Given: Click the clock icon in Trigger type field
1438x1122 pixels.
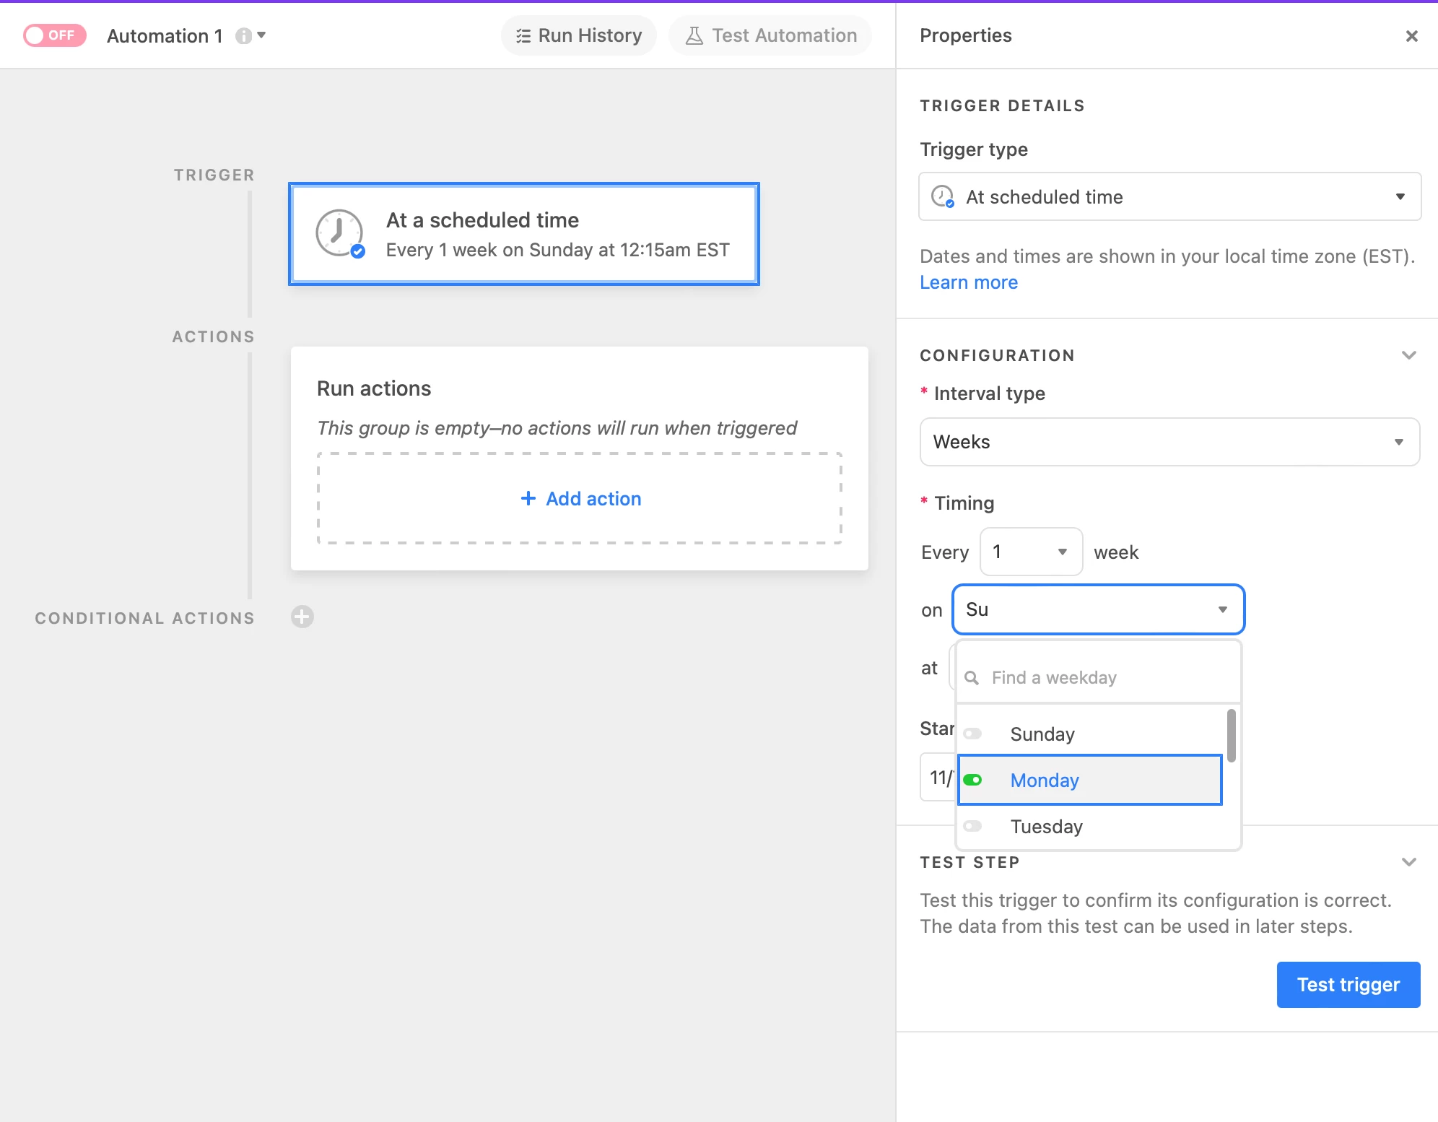Looking at the screenshot, I should point(942,196).
